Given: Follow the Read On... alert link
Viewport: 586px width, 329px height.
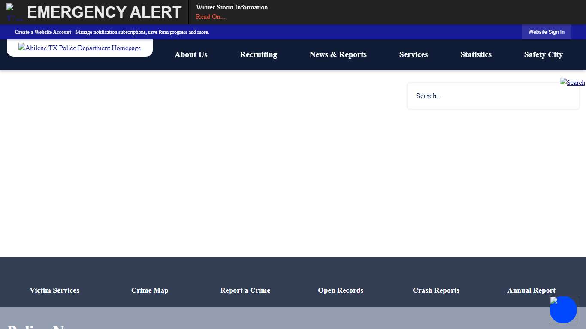Looking at the screenshot, I should (211, 17).
